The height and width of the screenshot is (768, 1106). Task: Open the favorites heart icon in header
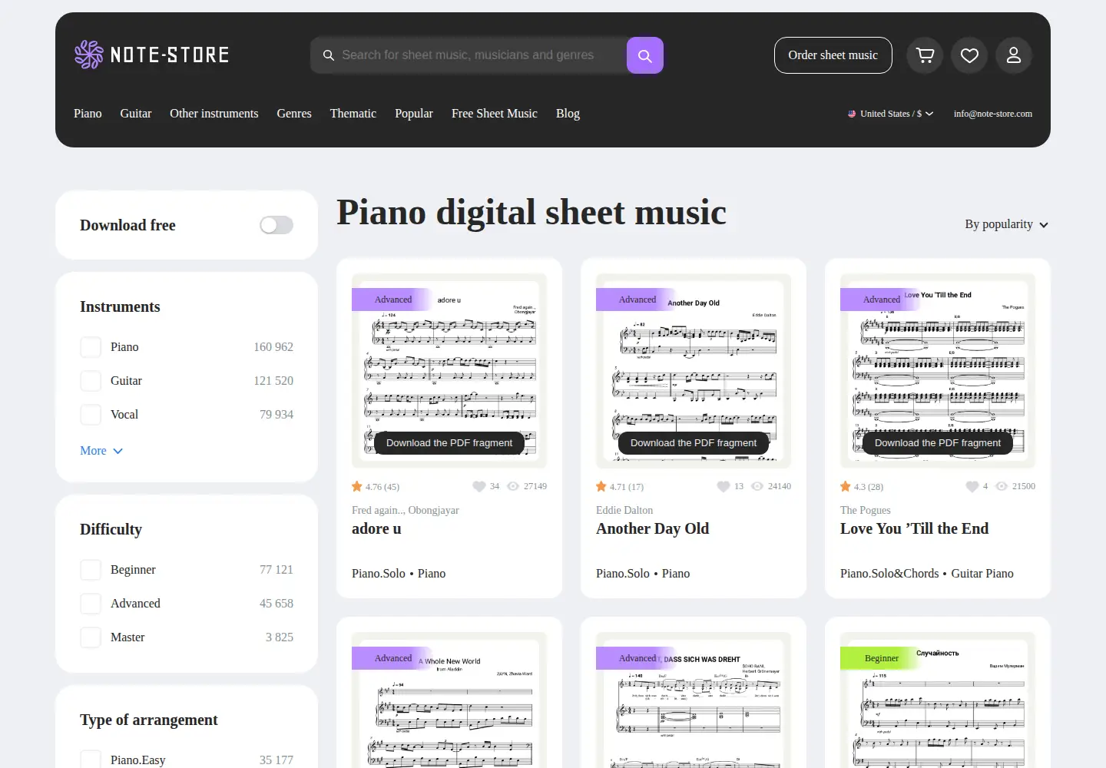tap(969, 55)
